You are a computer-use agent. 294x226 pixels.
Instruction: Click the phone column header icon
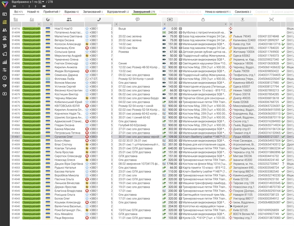[98, 19]
